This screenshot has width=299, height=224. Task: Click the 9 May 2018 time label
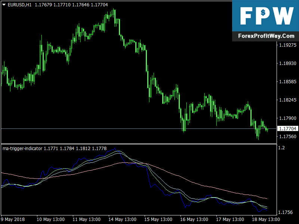(x=13, y=220)
